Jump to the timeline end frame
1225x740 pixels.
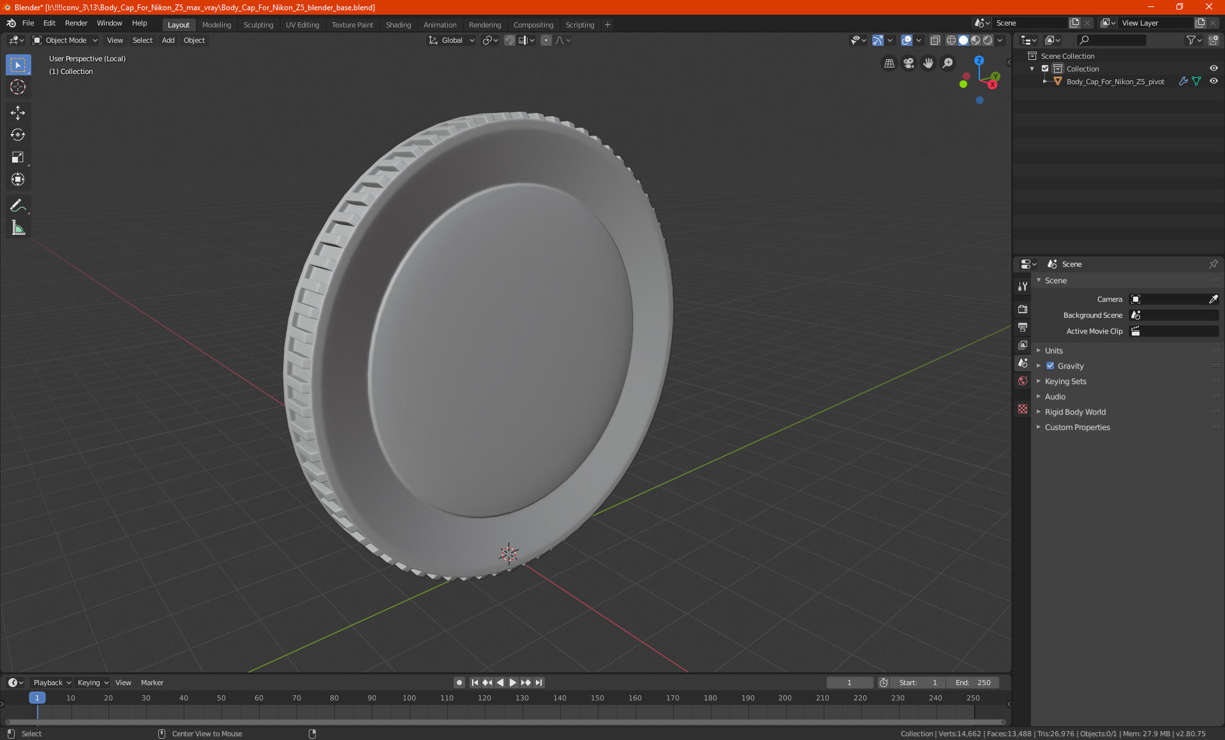tap(539, 683)
